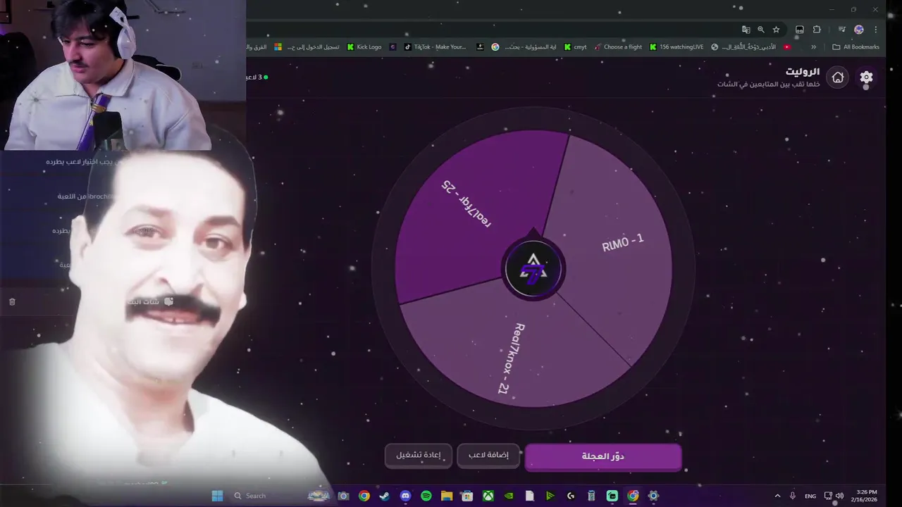Click the wheel center logo hub

click(x=533, y=270)
